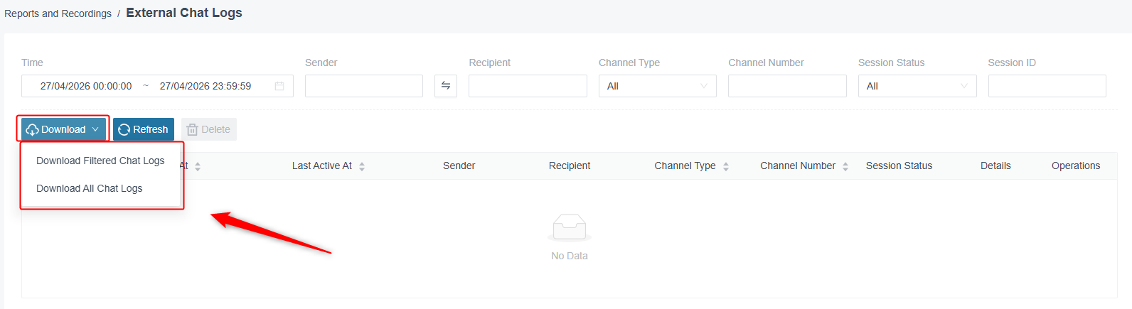This screenshot has width=1132, height=309.
Task: Click the Refresh button
Action: [144, 129]
